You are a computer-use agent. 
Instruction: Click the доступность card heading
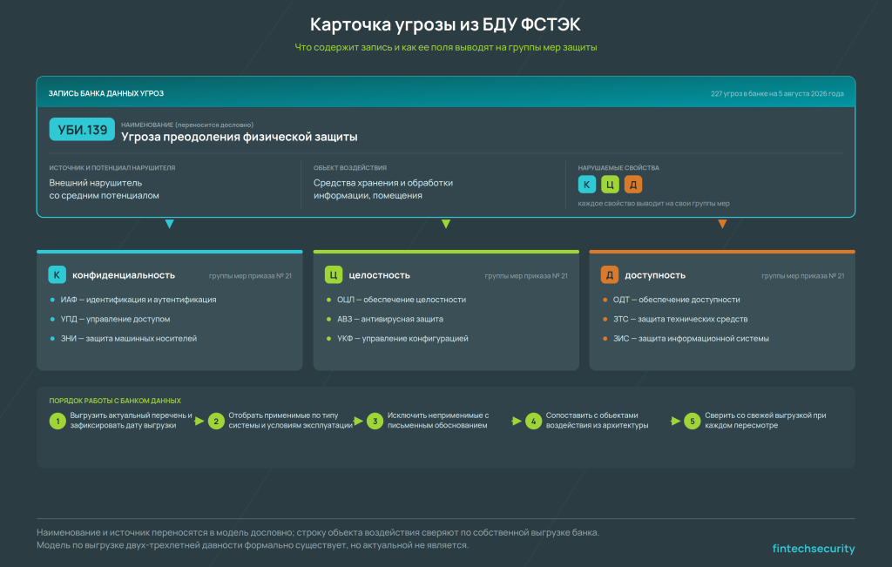[x=655, y=275]
